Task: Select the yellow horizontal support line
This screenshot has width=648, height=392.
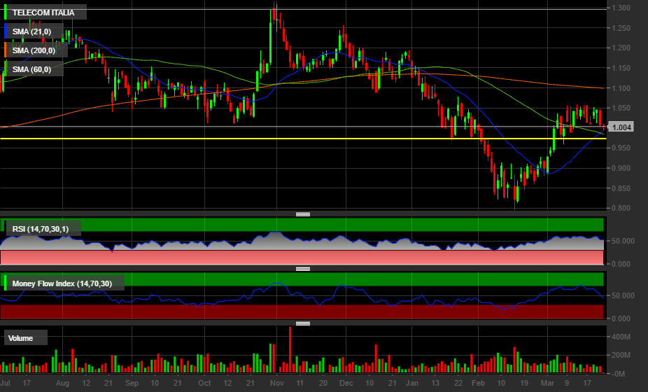Action: pos(303,139)
